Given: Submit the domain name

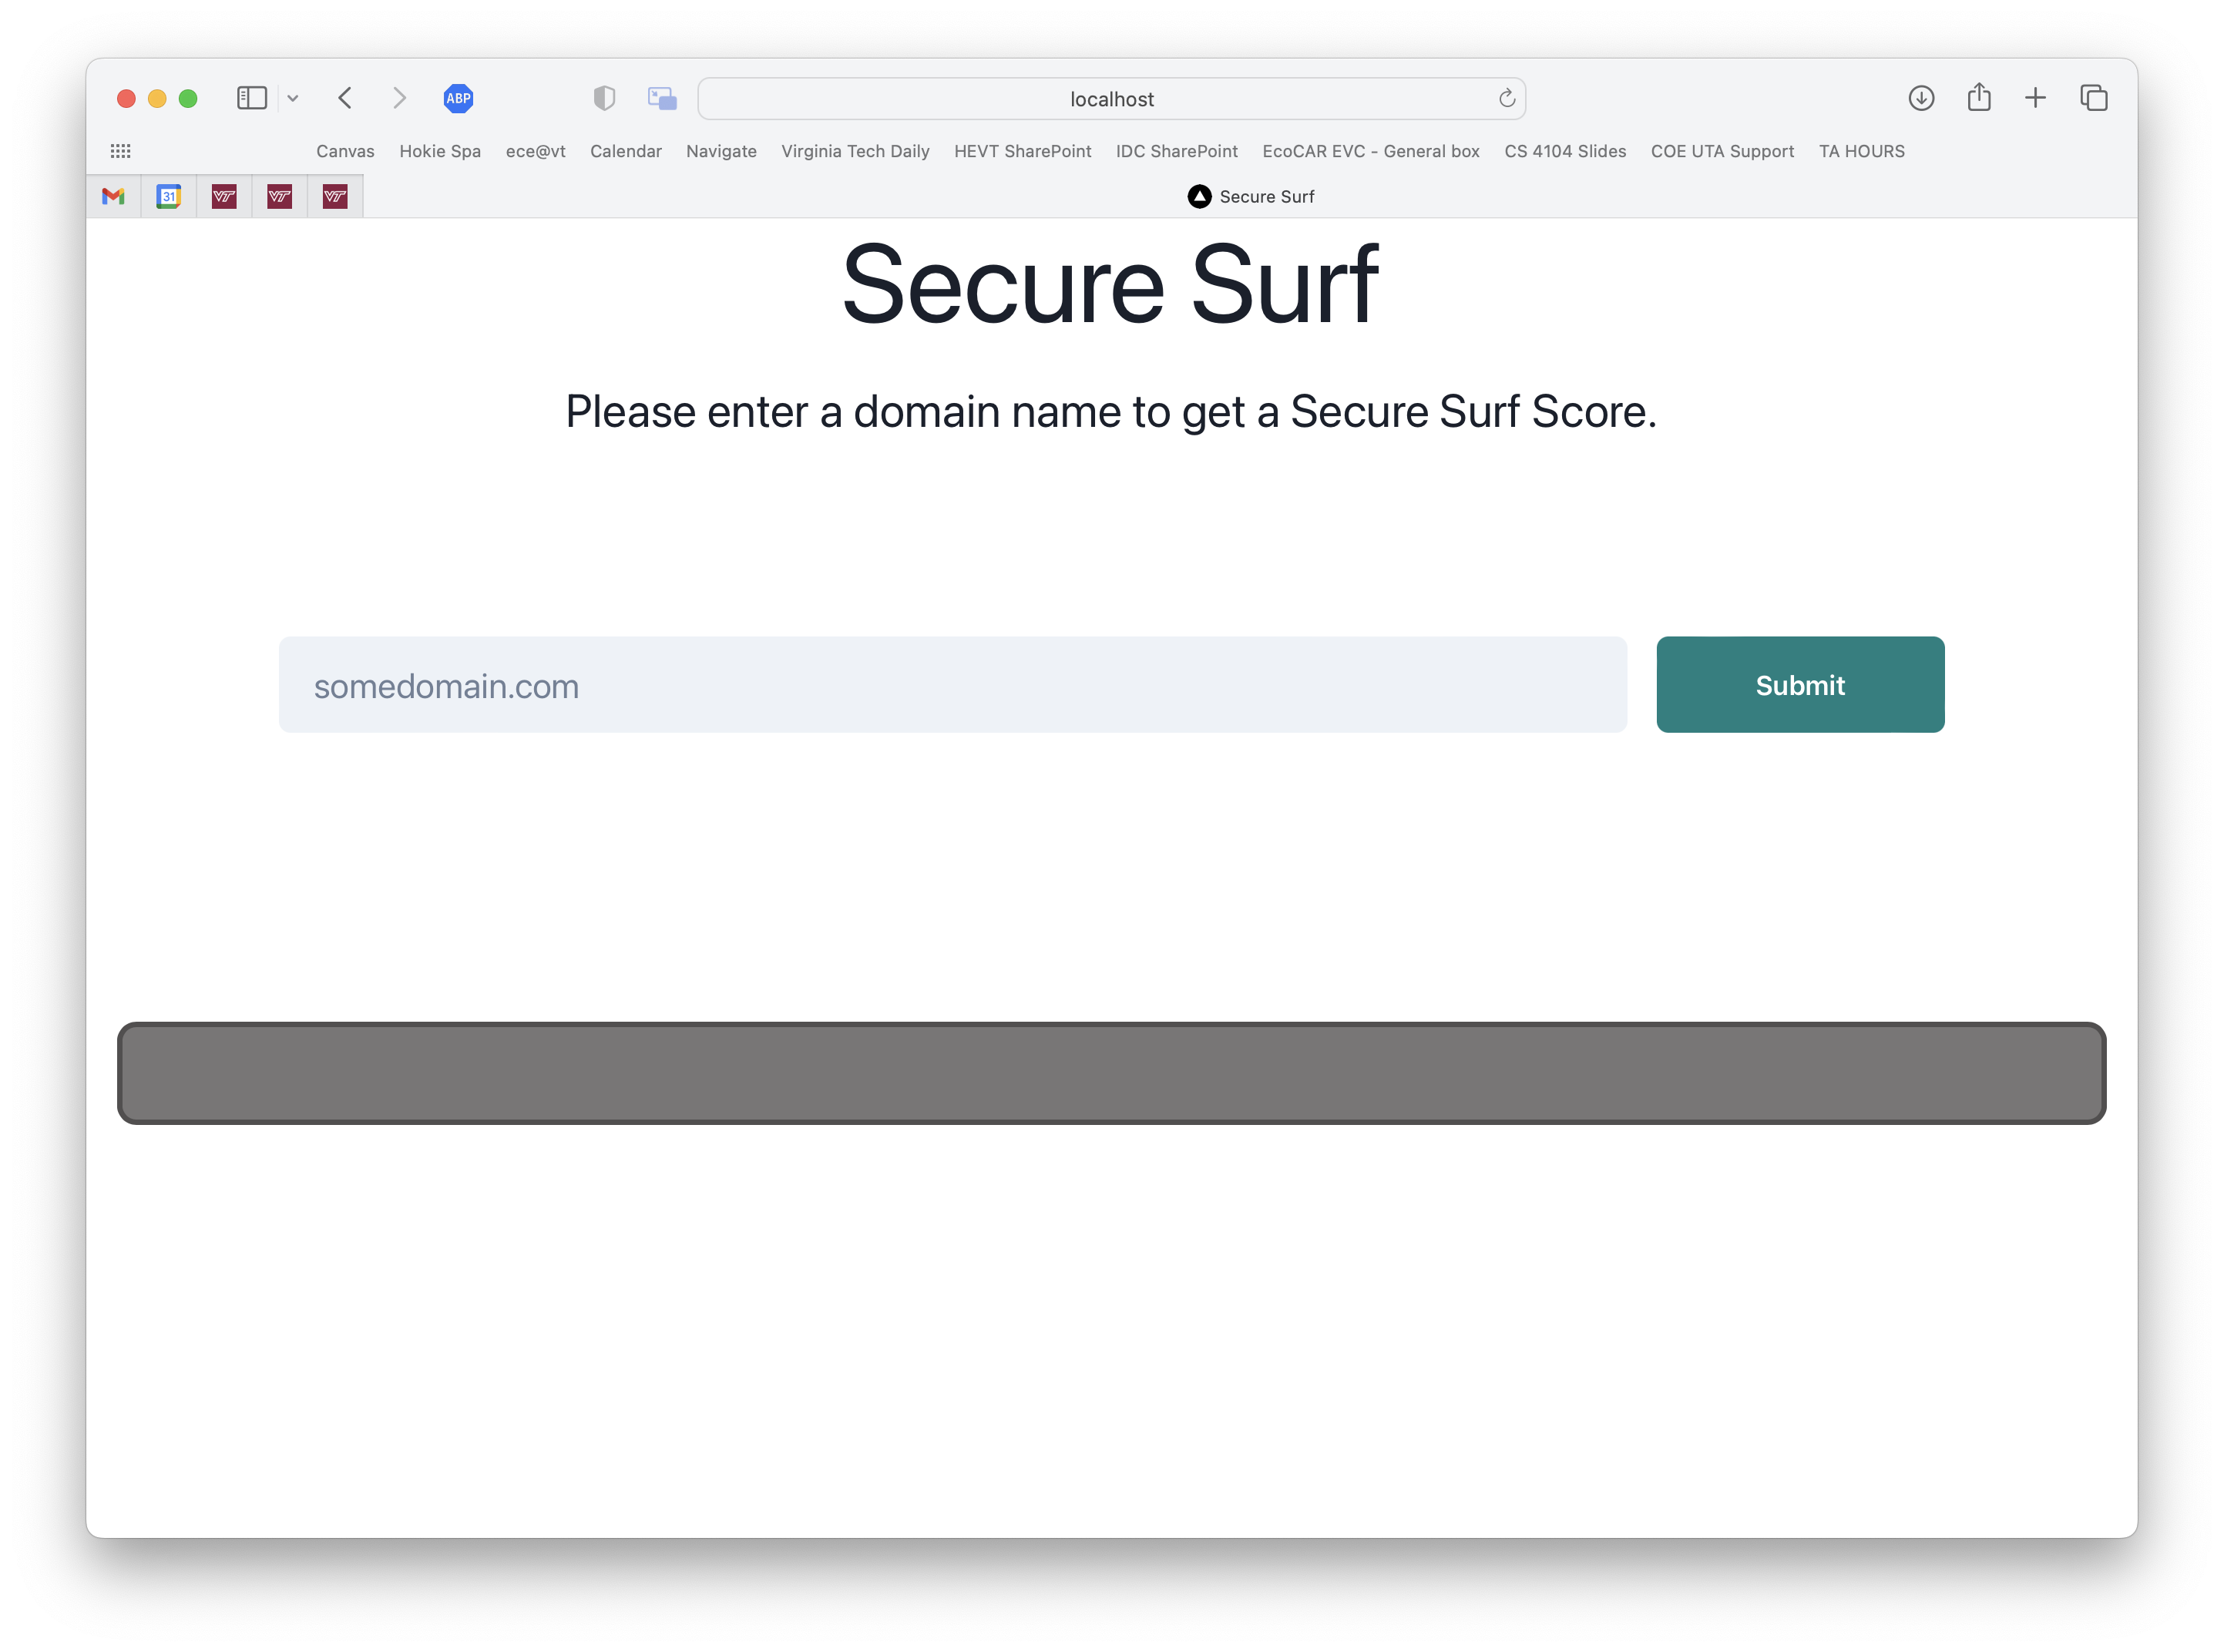Looking at the screenshot, I should (1800, 685).
